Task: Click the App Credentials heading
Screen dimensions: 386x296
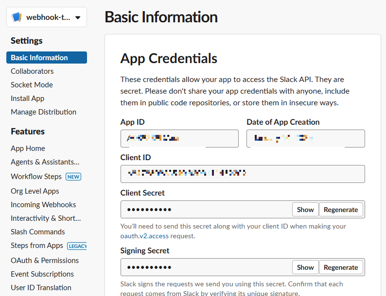Action: [x=169, y=59]
